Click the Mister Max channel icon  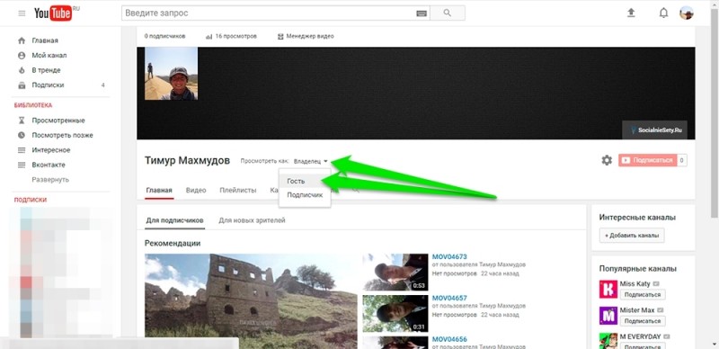(608, 316)
